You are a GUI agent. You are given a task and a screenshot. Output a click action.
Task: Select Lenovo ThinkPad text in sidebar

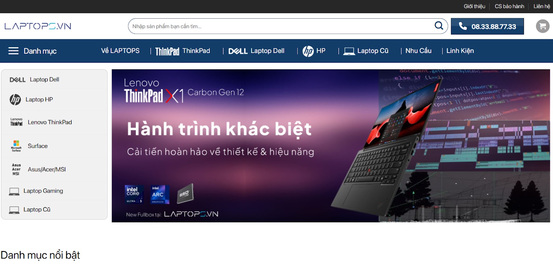pyautogui.click(x=50, y=122)
